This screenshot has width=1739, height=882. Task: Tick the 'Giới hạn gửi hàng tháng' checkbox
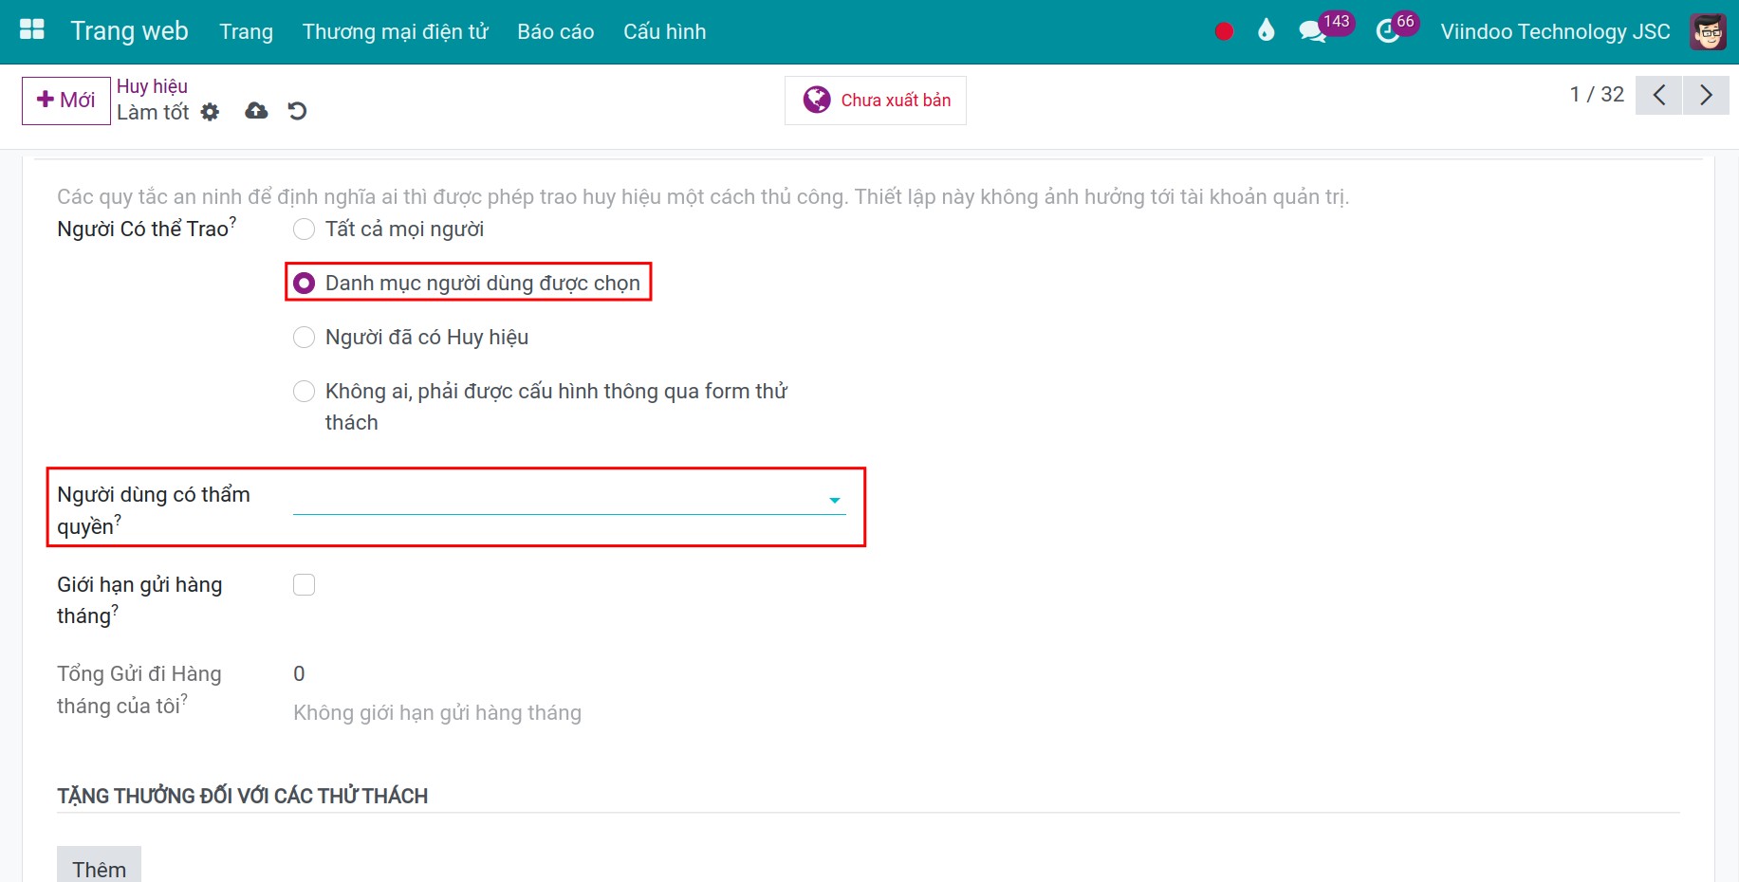pyautogui.click(x=304, y=585)
